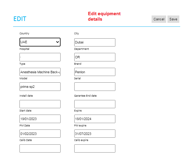Select the empty Calib expire field
This screenshot has width=186, height=162.
click(95, 148)
